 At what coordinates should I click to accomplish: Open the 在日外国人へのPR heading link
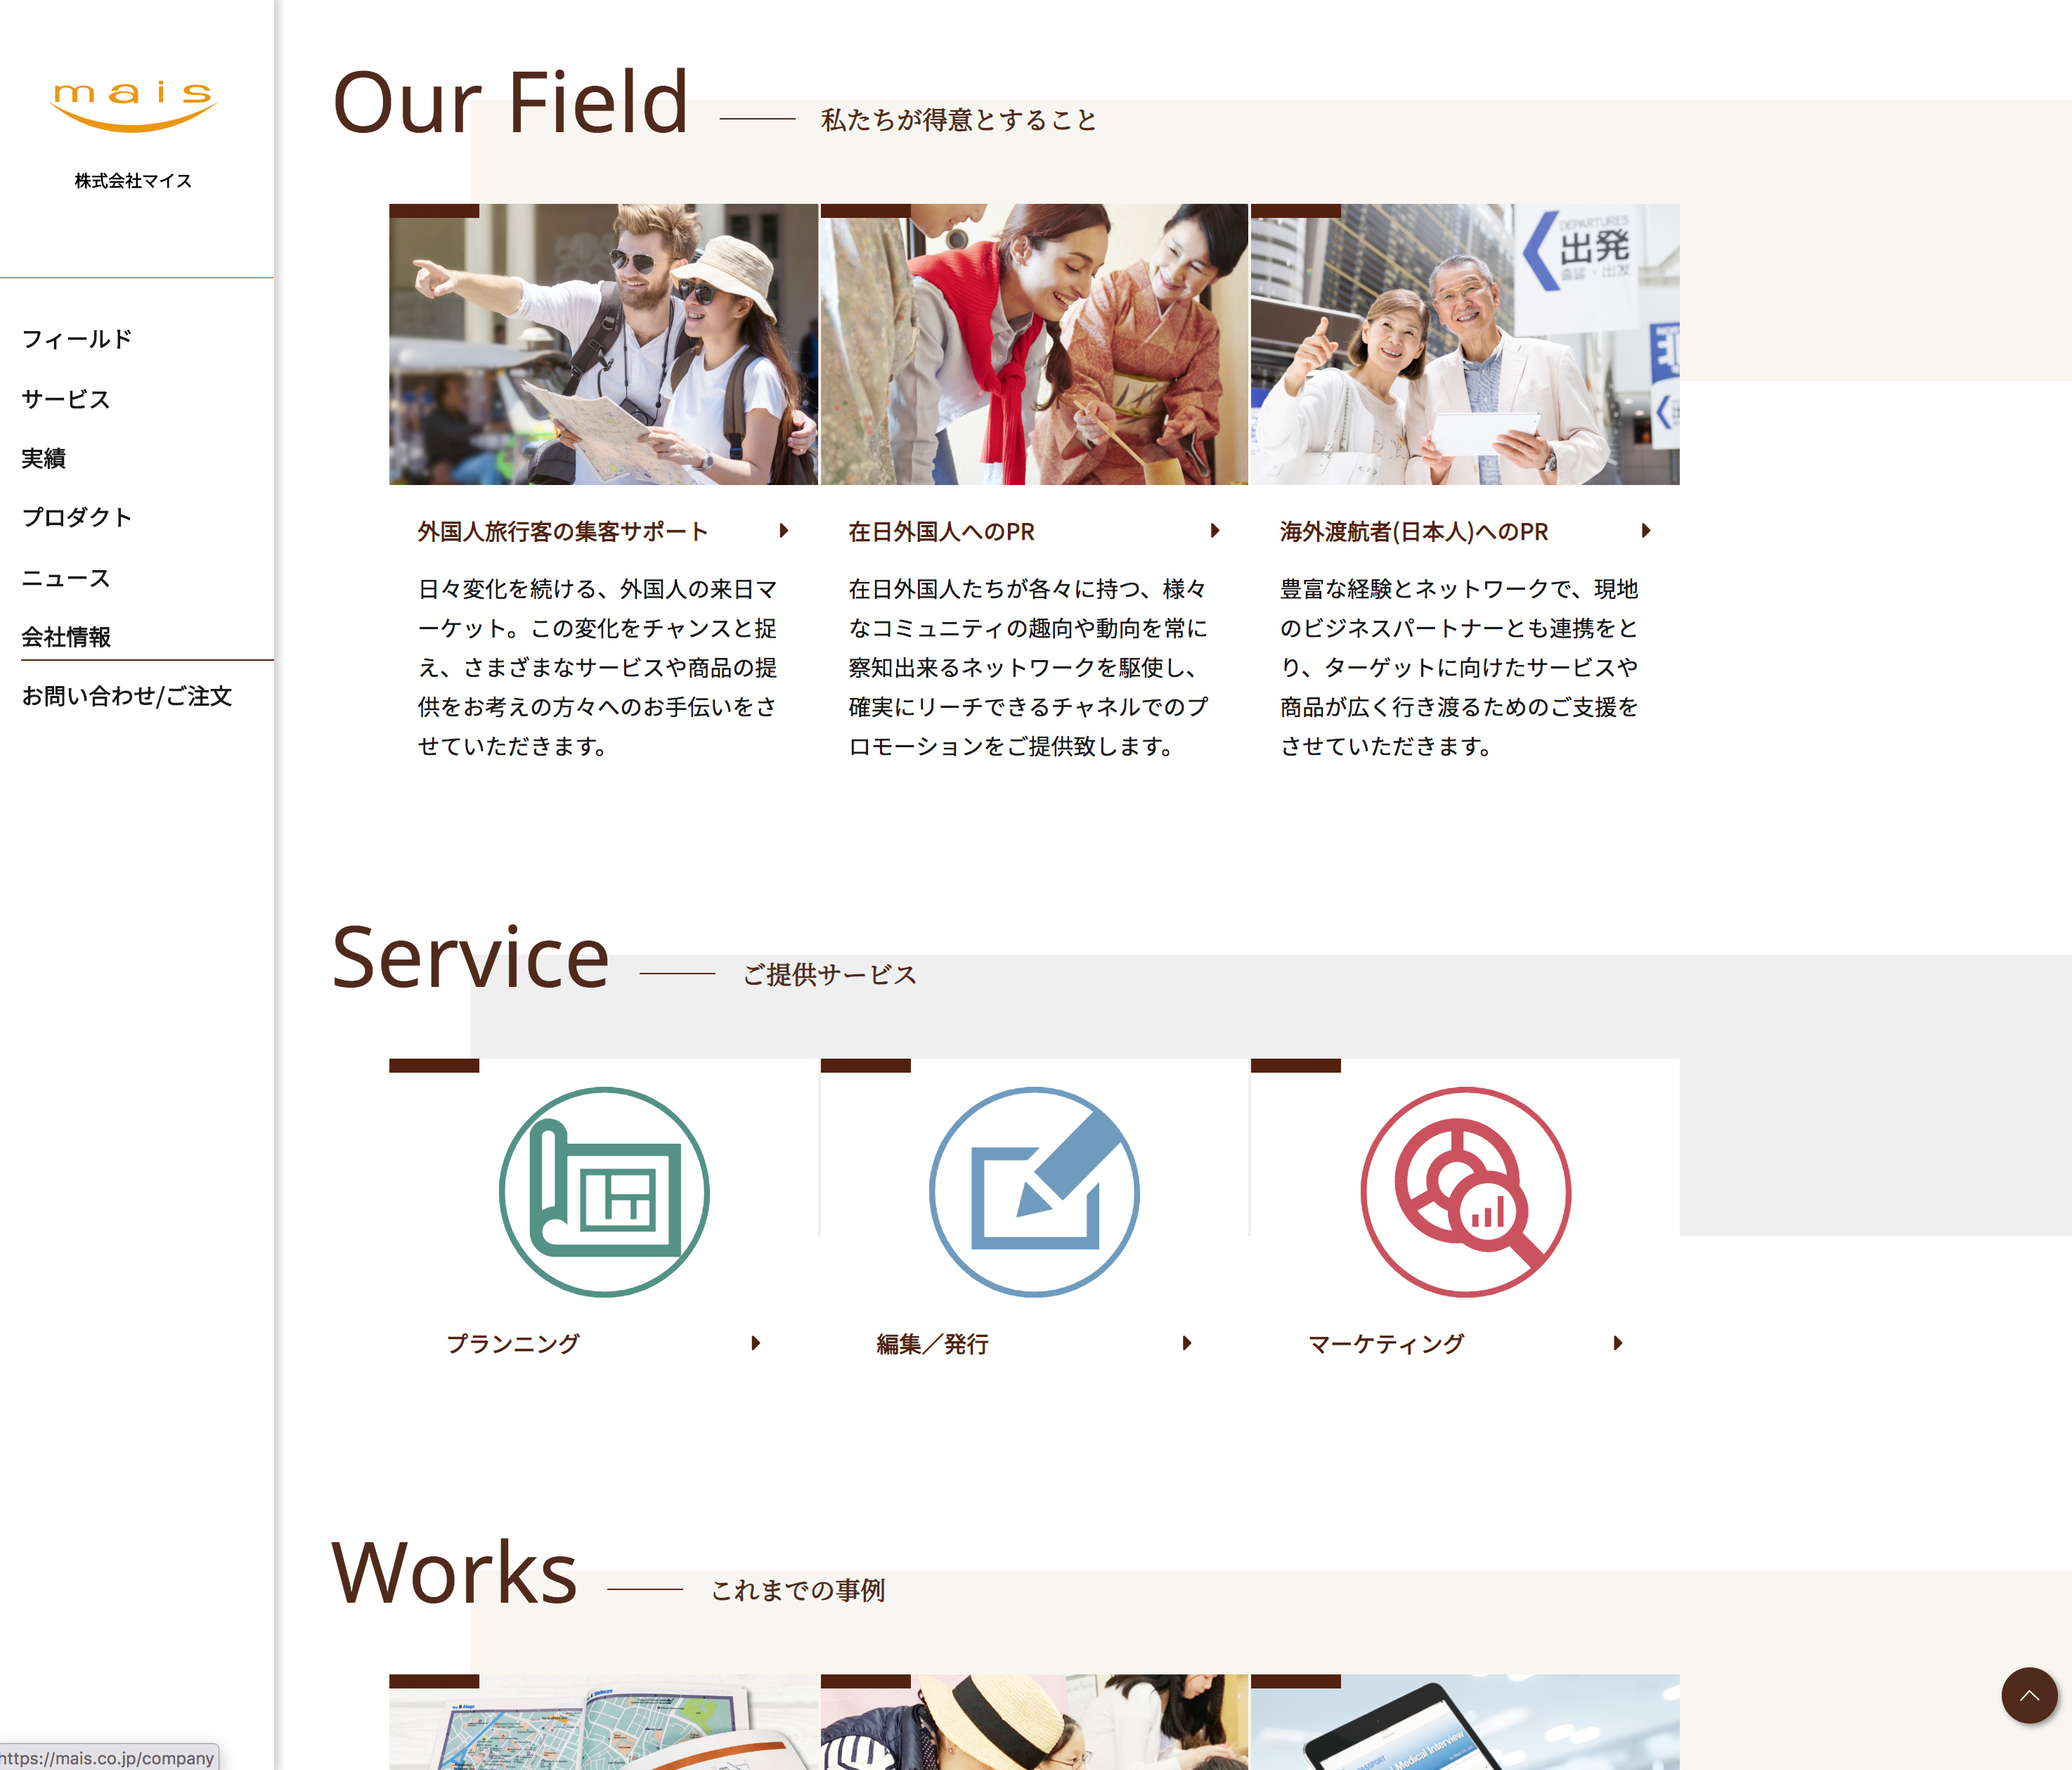pyautogui.click(x=942, y=532)
